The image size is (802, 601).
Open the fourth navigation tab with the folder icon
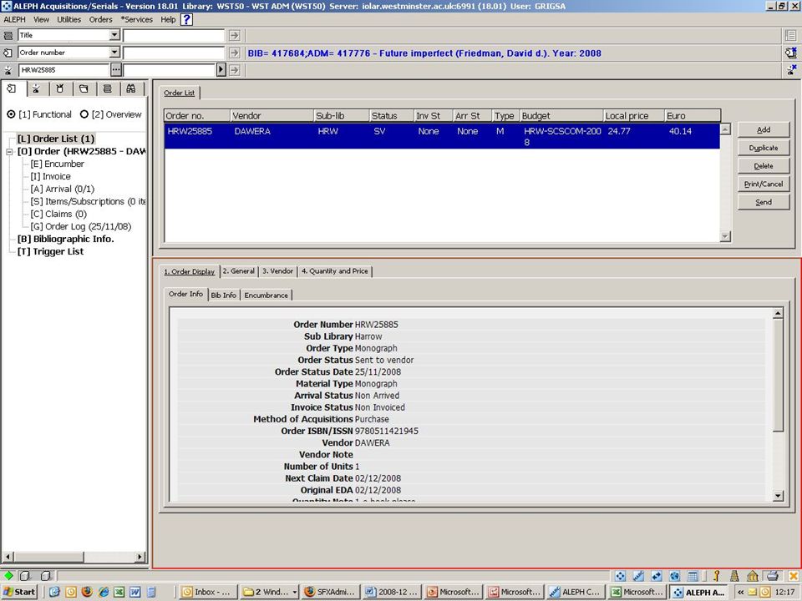[84, 89]
